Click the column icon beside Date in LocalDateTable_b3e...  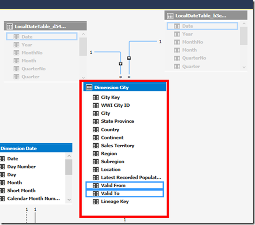pos(177,26)
